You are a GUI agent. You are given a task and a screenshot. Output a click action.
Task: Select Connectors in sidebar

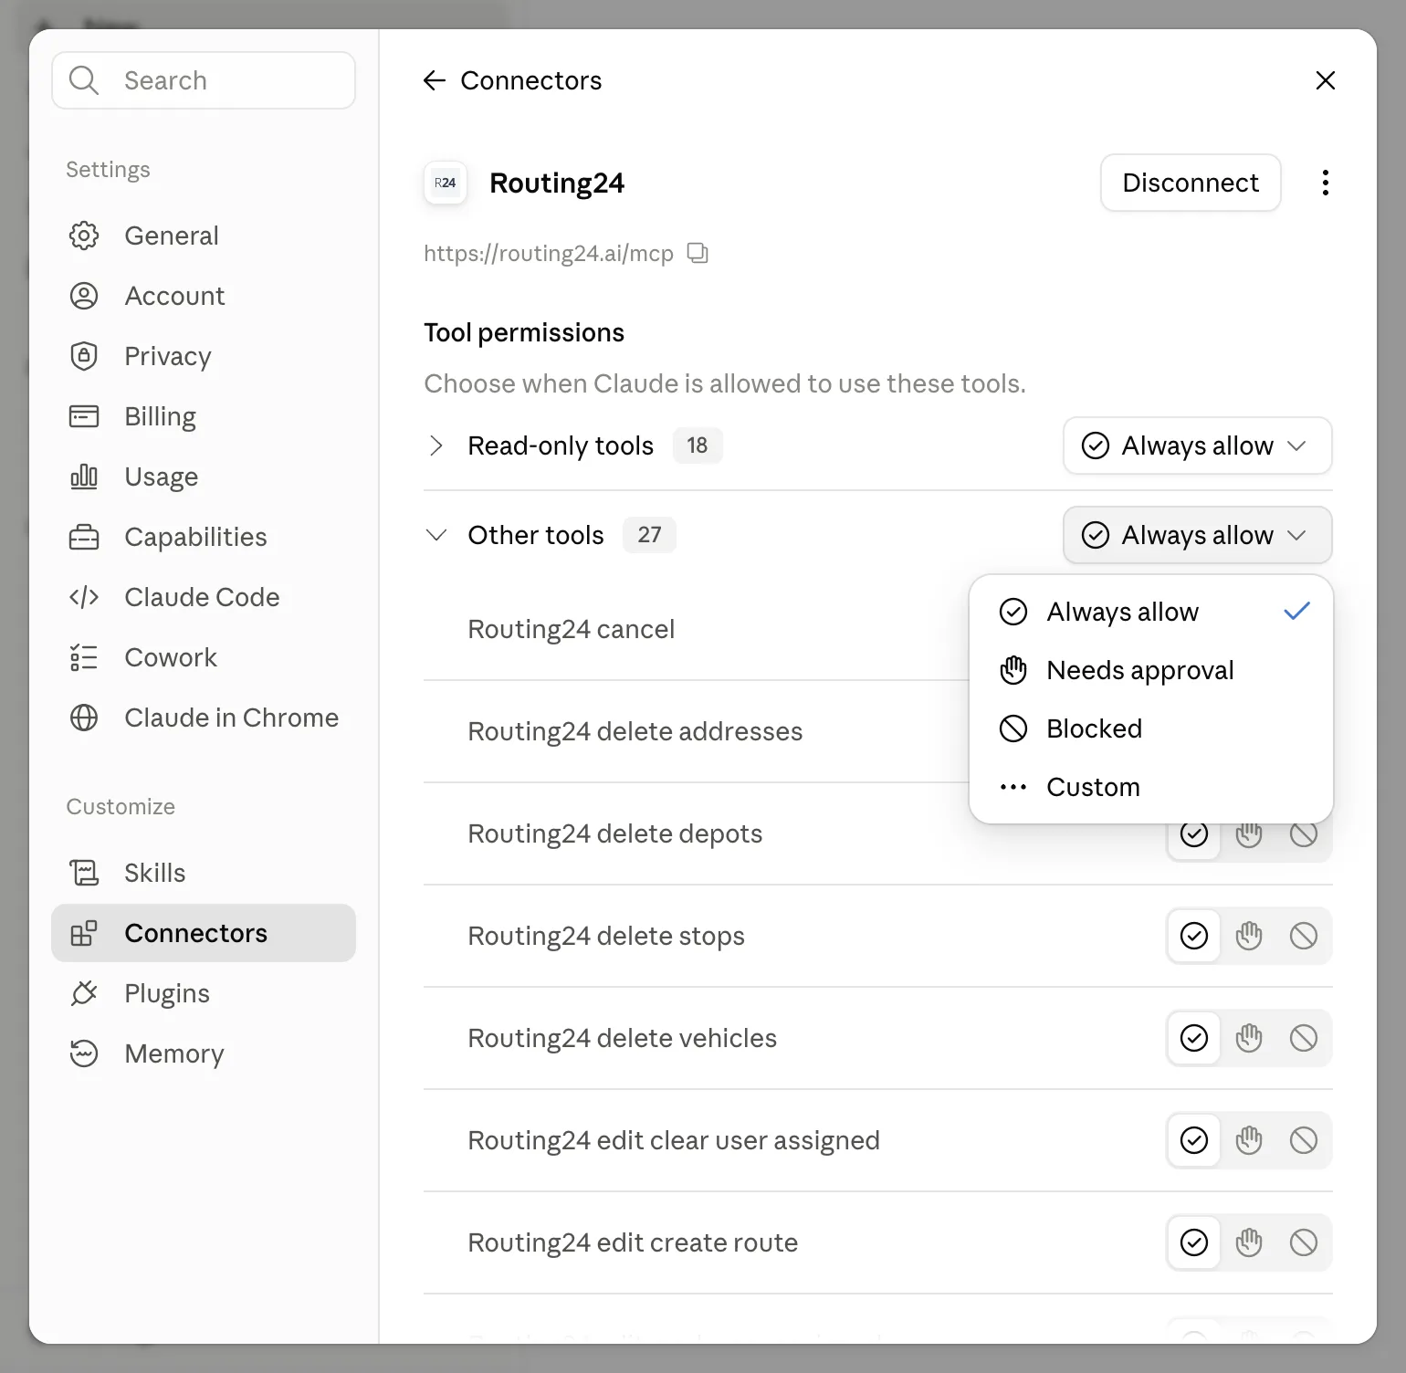[204, 933]
